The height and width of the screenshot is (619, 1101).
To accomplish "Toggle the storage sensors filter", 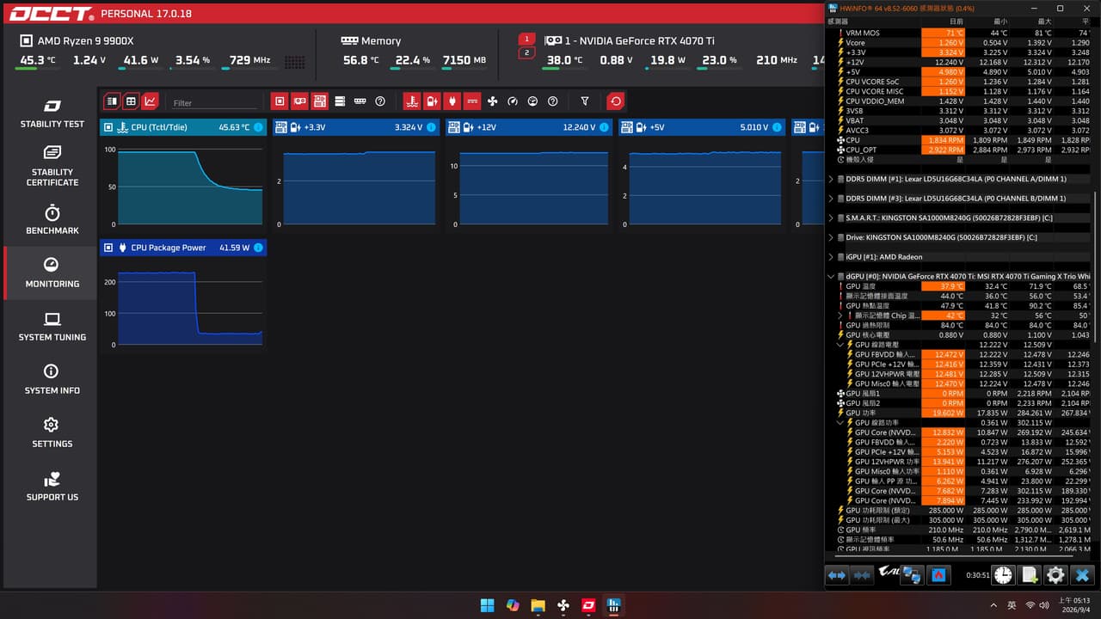I will 340,101.
